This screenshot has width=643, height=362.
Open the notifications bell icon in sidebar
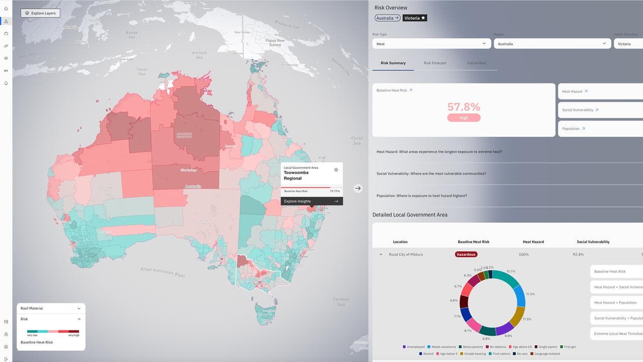tap(6, 83)
